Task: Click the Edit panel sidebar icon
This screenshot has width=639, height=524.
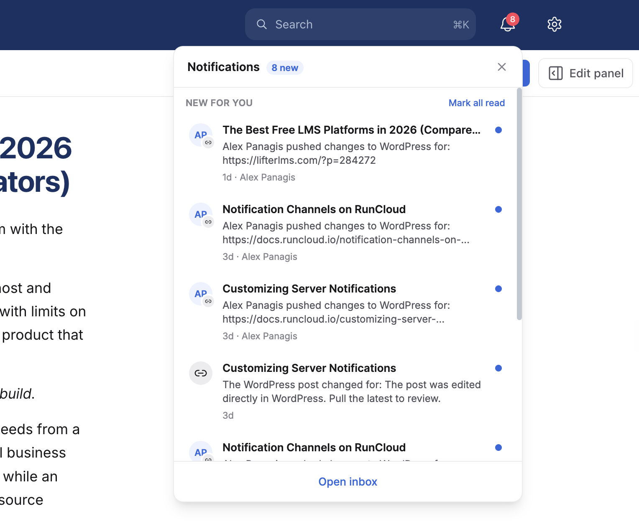Action: coord(555,73)
